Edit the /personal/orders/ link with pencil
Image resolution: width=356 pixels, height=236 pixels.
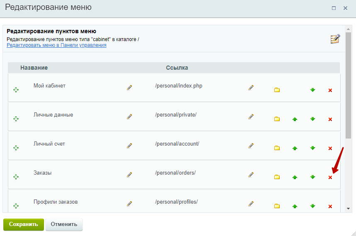pyautogui.click(x=251, y=175)
